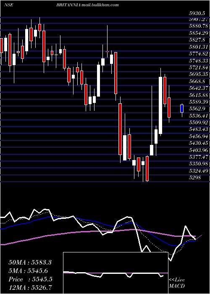Click the NSE exchange label
The image size is (210, 294).
click(8, 5)
